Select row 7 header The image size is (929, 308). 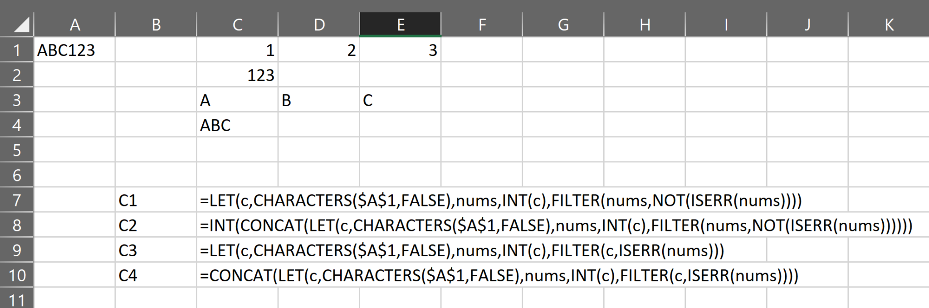tap(16, 200)
